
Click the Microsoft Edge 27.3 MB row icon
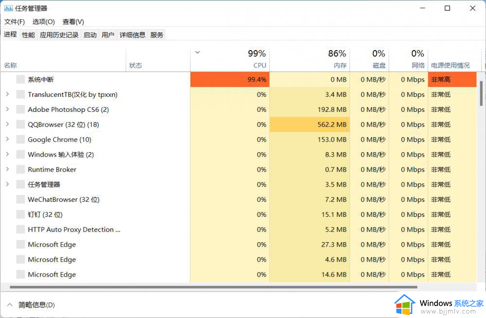pyautogui.click(x=20, y=244)
